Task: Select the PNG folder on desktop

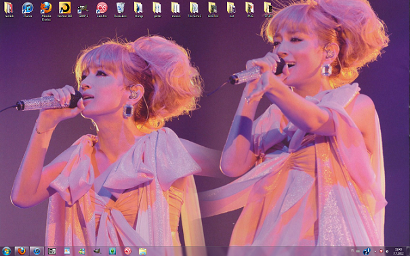Action: pyautogui.click(x=250, y=9)
